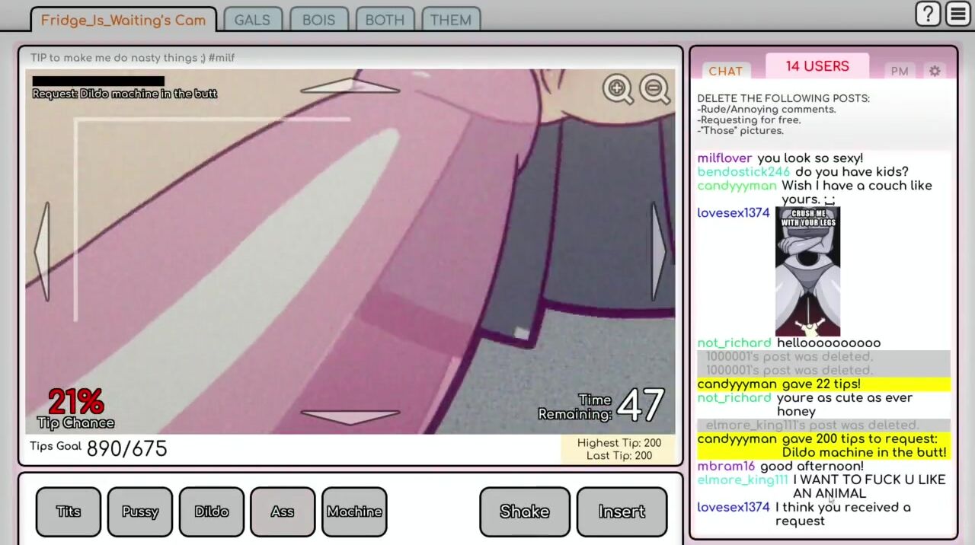
Task: Open the 14 USERS chat tab
Action: pos(817,66)
